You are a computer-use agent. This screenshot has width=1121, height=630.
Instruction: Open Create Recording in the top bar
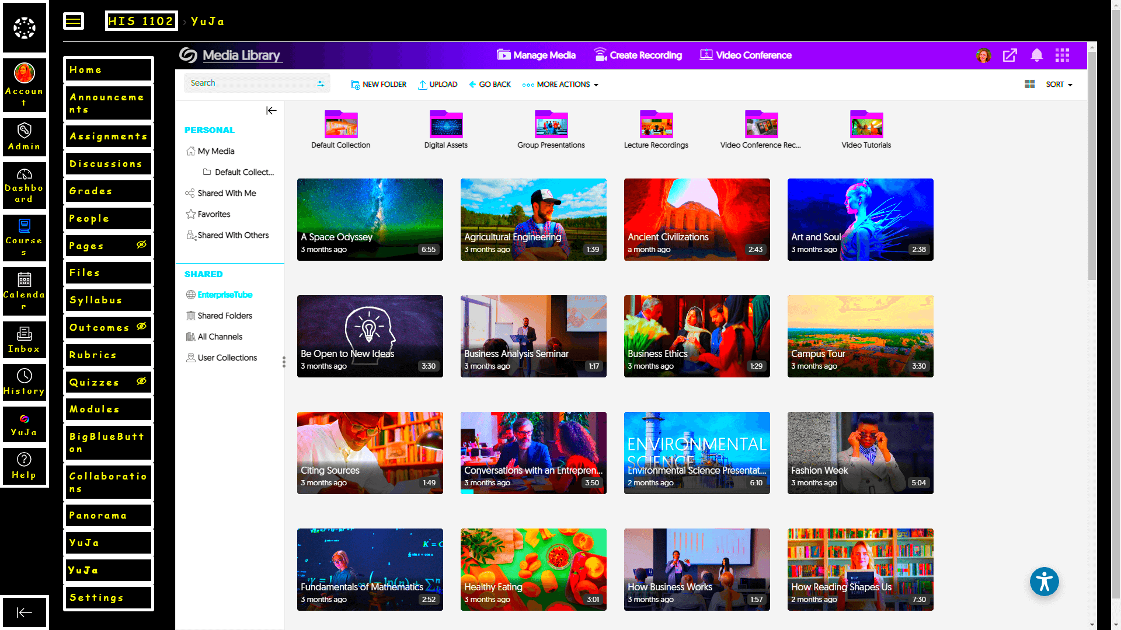point(638,55)
